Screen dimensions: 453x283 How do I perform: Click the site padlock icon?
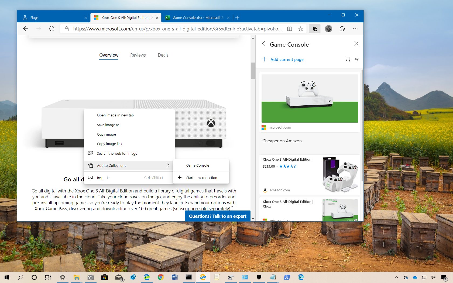[67, 29]
